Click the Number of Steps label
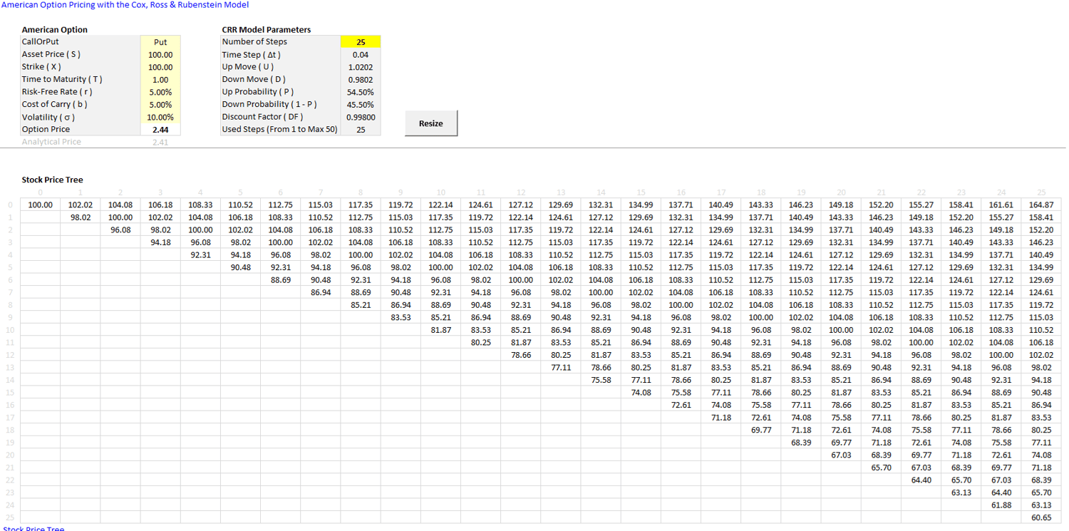Image resolution: width=1069 pixels, height=531 pixels. coord(254,42)
